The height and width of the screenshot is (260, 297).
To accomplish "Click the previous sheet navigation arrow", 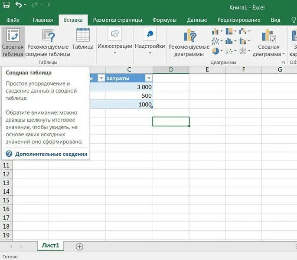I will (x=11, y=247).
